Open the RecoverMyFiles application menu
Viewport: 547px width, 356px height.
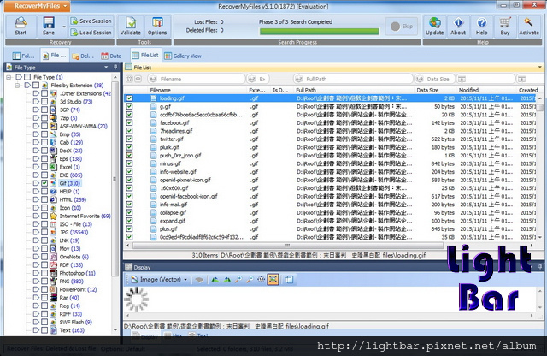tap(36, 6)
